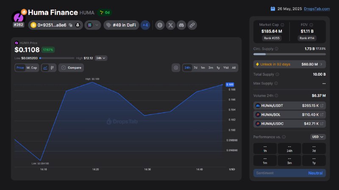Click the FDV info icon
The width and height of the screenshot is (339, 190).
[311, 25]
